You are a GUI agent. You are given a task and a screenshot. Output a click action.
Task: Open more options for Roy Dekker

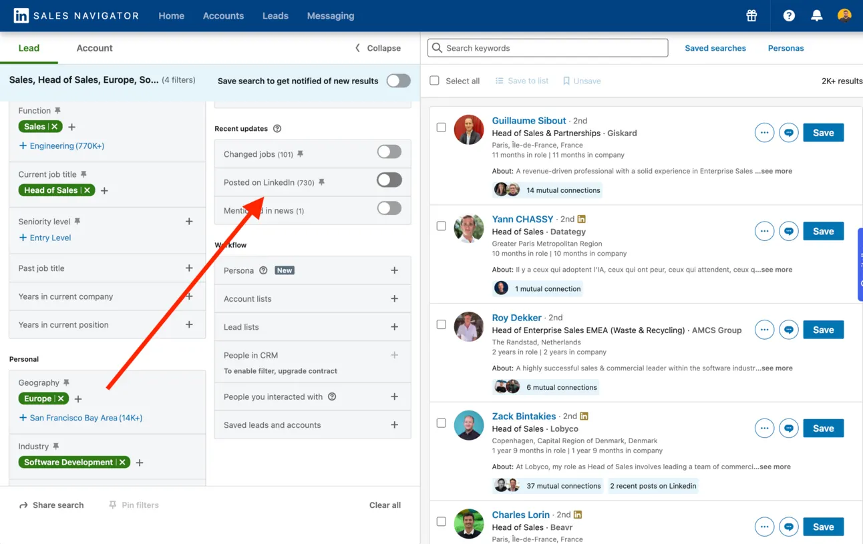click(x=764, y=330)
